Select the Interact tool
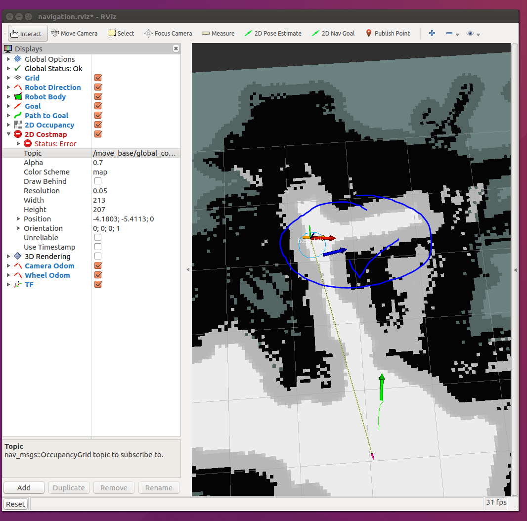The image size is (527, 521). pyautogui.click(x=27, y=33)
